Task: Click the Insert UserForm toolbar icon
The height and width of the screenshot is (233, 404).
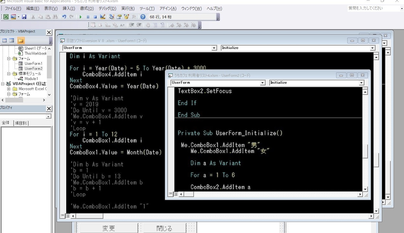Action: pos(13,17)
